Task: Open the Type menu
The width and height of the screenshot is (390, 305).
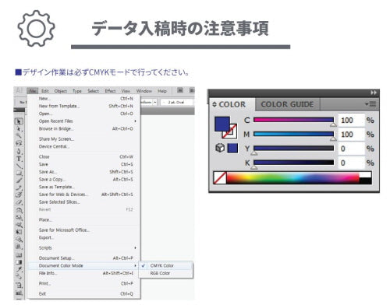Action: point(77,91)
